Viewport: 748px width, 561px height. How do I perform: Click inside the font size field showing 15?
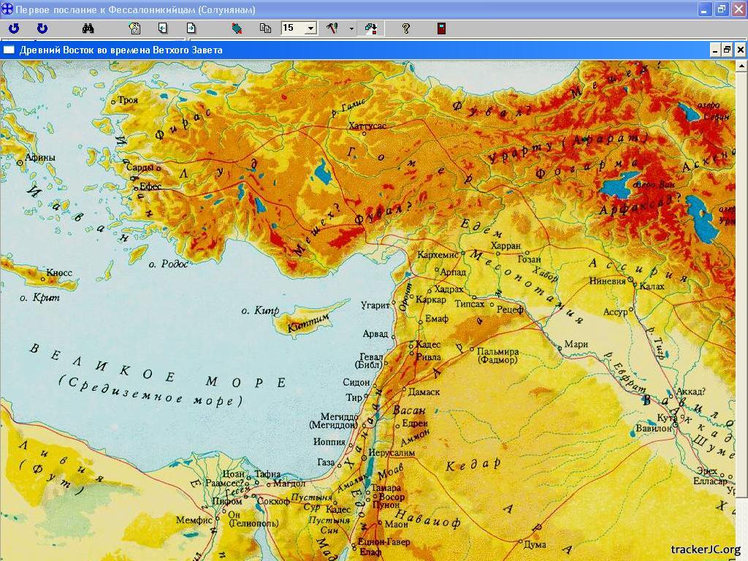click(291, 28)
